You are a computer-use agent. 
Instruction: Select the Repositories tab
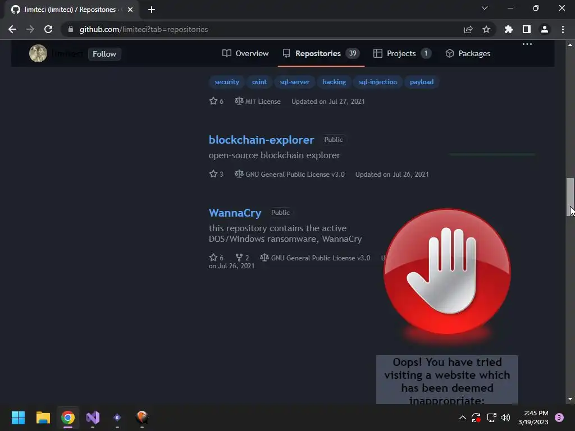click(x=321, y=53)
